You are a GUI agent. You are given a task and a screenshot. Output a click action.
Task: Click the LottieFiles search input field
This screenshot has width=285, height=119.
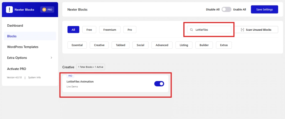(209, 30)
